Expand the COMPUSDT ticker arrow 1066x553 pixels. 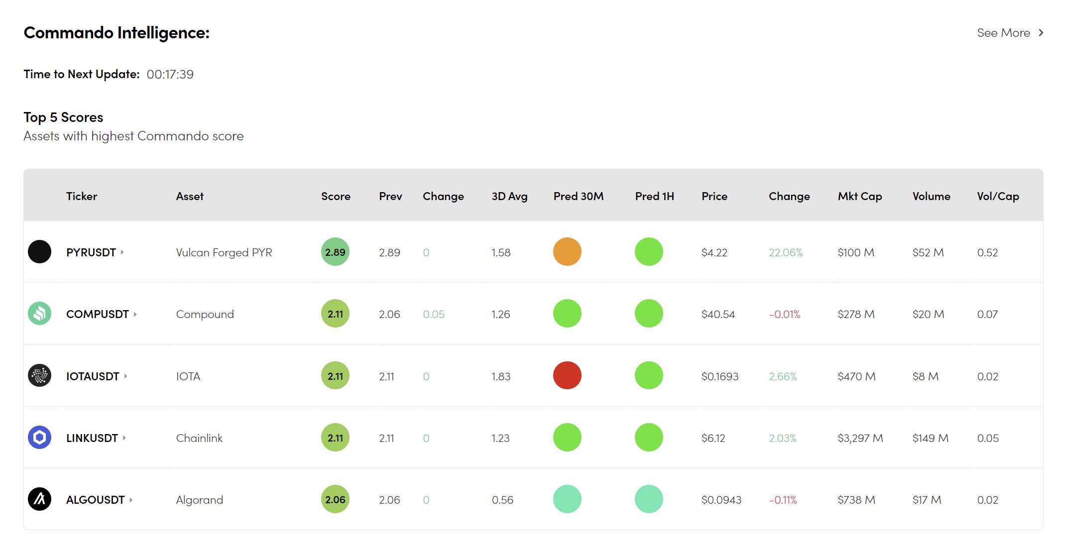135,314
